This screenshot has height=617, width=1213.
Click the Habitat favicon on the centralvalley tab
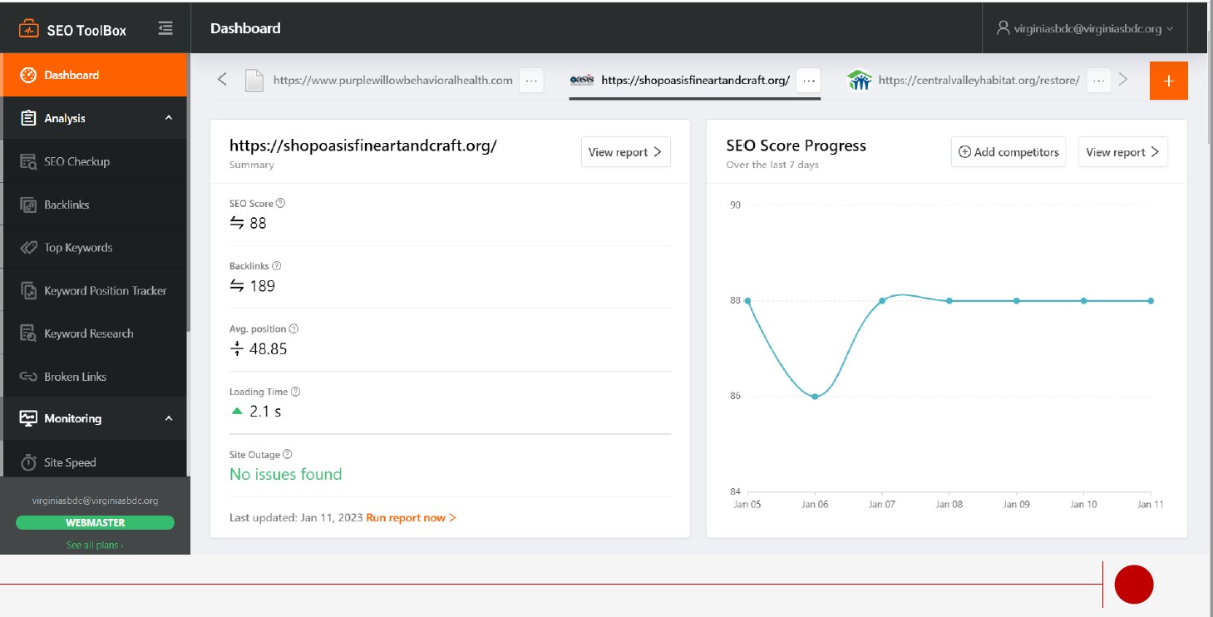(x=859, y=81)
